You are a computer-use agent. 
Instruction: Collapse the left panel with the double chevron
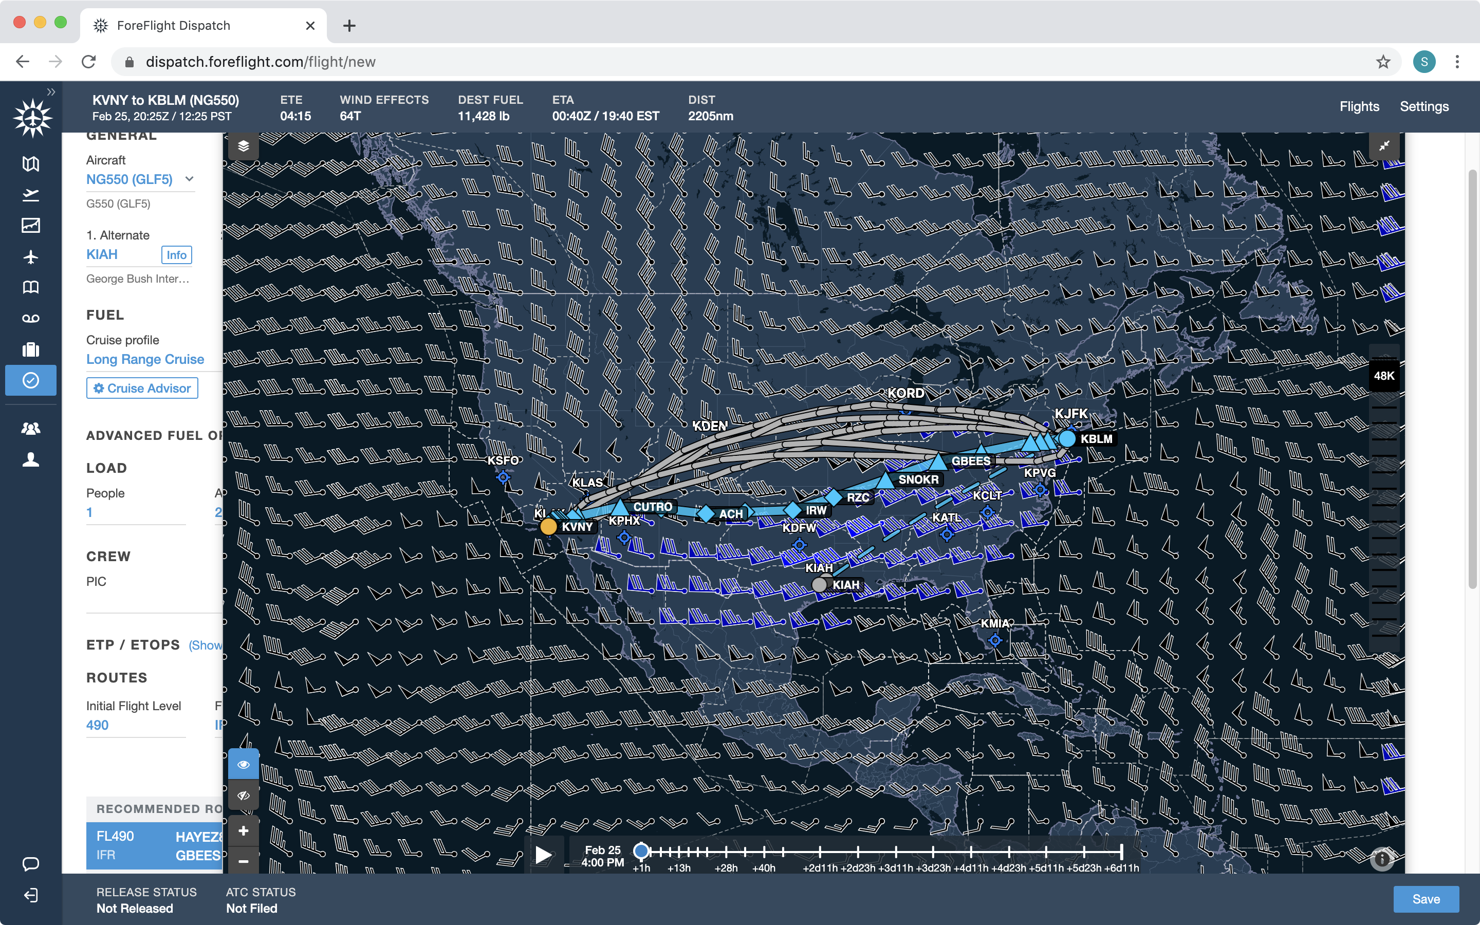click(x=51, y=91)
